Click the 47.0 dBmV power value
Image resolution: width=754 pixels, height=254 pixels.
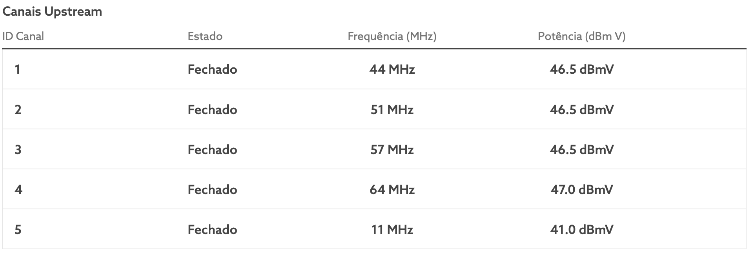[x=581, y=190]
